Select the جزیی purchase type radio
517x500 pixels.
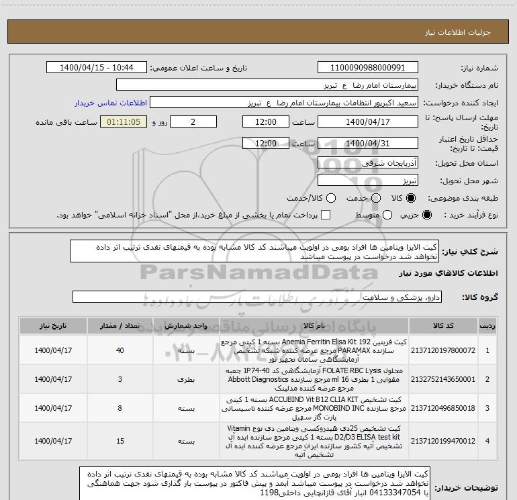426,215
